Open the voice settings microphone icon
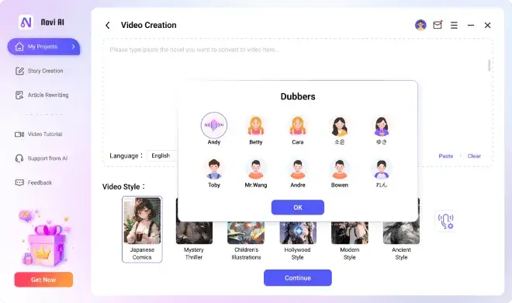The height and width of the screenshot is (303, 512). point(445,221)
